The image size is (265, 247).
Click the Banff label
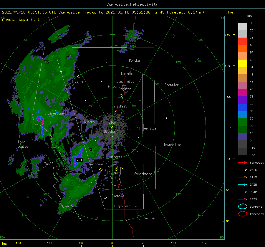pyautogui.click(x=49, y=164)
